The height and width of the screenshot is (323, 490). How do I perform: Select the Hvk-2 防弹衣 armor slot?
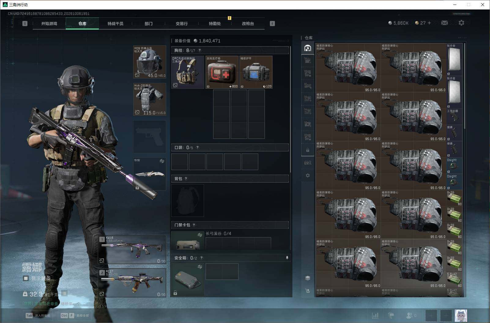150,99
